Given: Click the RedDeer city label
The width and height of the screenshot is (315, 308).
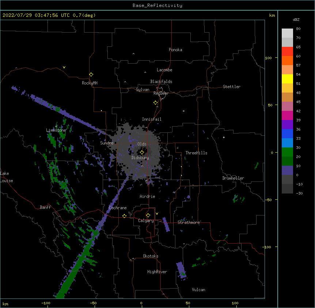Looking at the screenshot, I should [x=161, y=93].
